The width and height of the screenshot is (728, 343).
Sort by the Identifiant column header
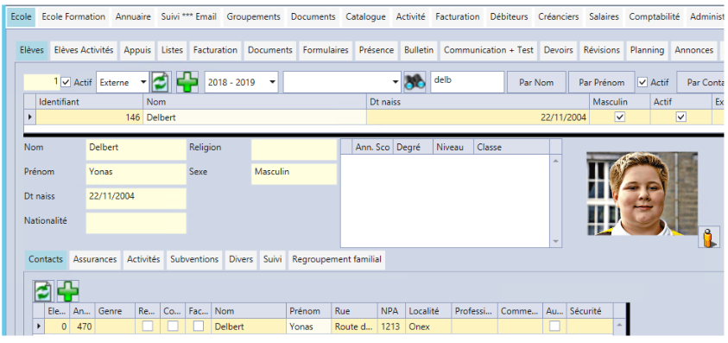90,102
